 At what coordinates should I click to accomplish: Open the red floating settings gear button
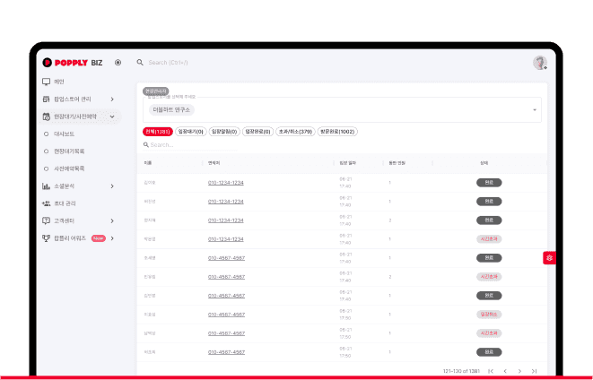click(549, 258)
